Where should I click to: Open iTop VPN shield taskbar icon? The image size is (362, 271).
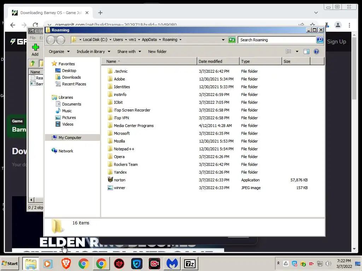click(137, 264)
